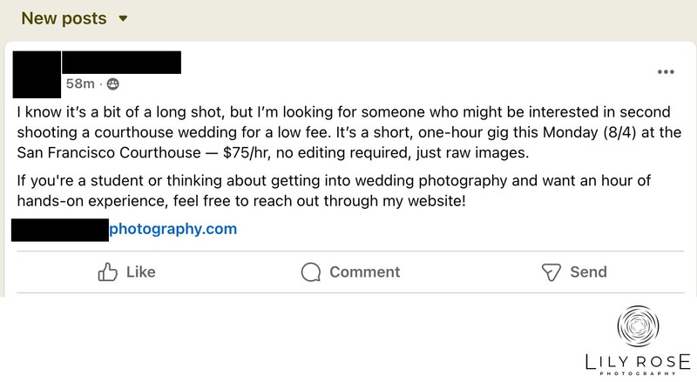This screenshot has width=697, height=382.
Task: Click the 58m post timestamp
Action: 80,84
